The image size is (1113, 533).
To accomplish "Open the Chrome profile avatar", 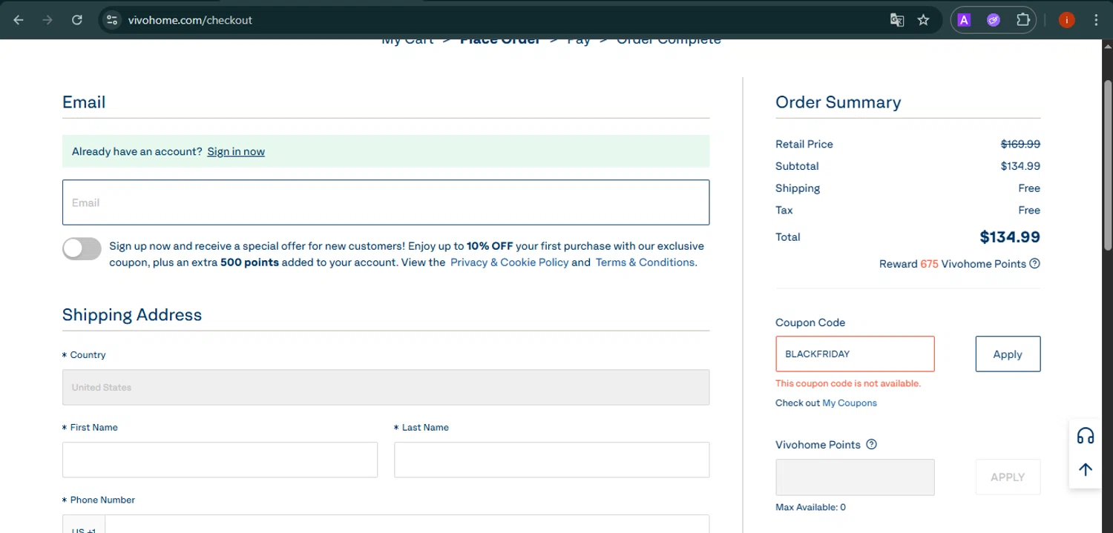I will tap(1066, 20).
